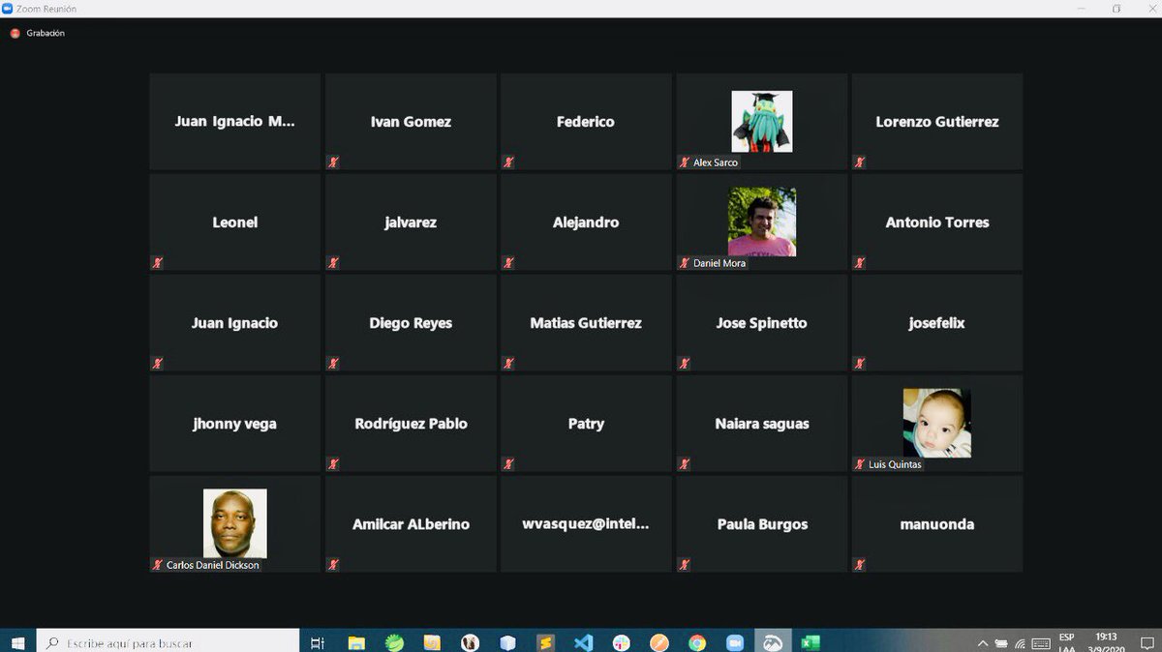The width and height of the screenshot is (1162, 652).
Task: Open the Task View button on the taskbar
Action: (317, 642)
